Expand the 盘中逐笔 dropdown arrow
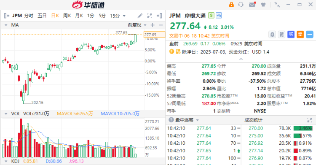Screen dimensions: 316x165 (x=198, y=120)
